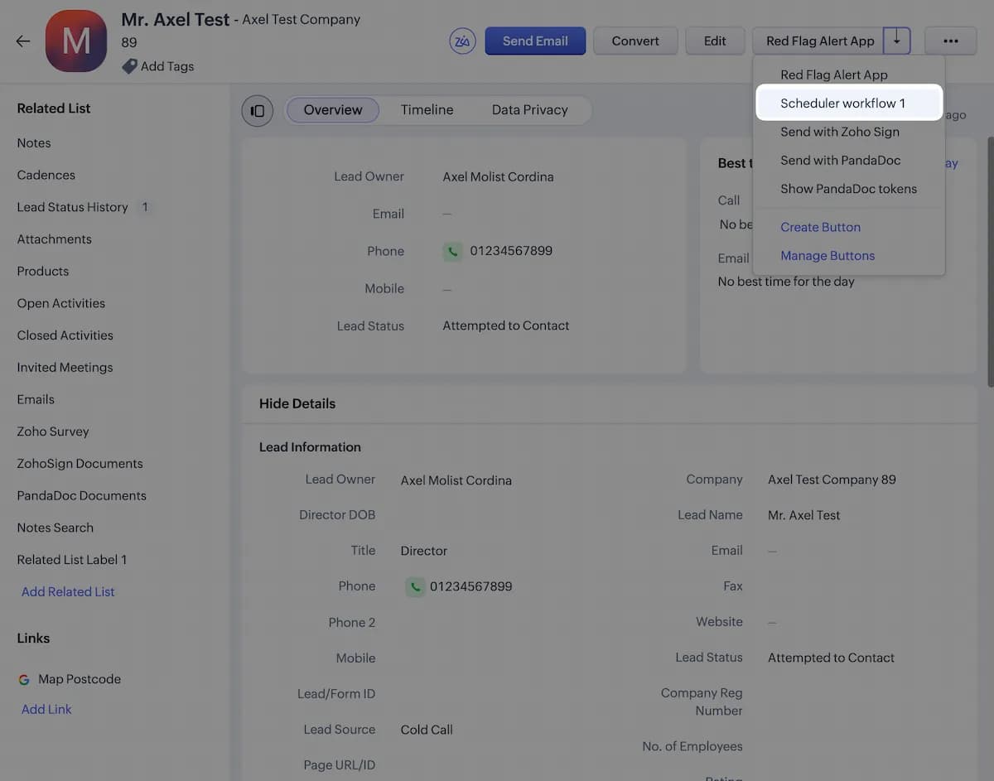Screen dimensions: 994x781
Task: Click the lead avatar with initial M
Action: click(x=75, y=40)
